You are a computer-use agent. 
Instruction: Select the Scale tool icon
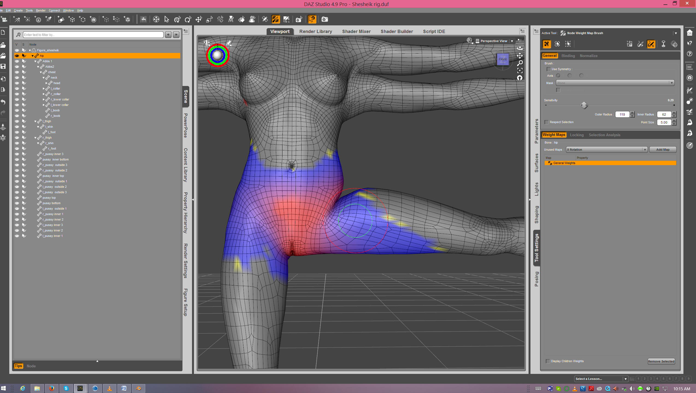[x=210, y=19]
